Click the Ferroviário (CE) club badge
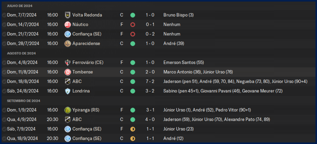This screenshot has width=317, height=144. [x=67, y=62]
